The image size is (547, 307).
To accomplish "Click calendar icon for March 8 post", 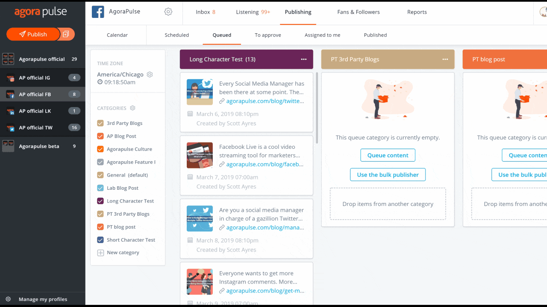I will point(190,240).
